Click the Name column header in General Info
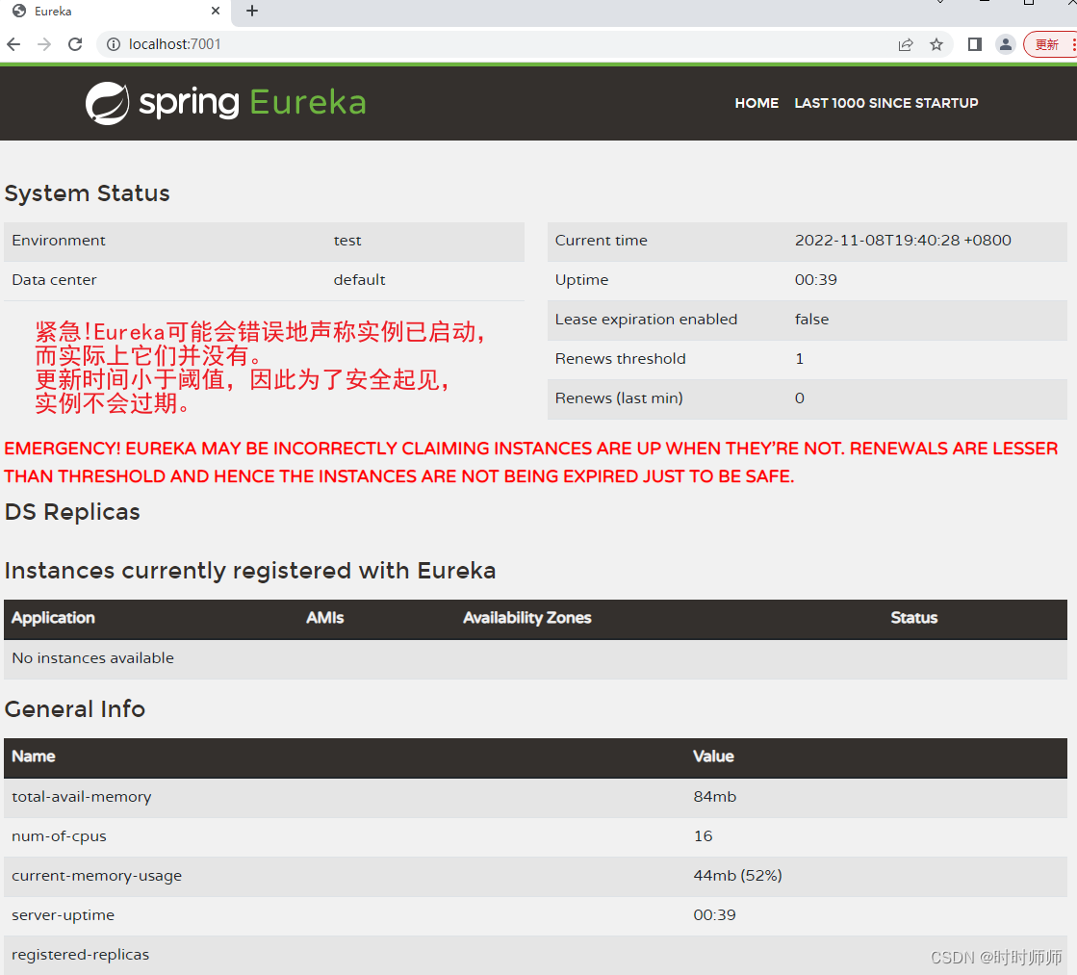Image resolution: width=1077 pixels, height=975 pixels. (x=33, y=757)
